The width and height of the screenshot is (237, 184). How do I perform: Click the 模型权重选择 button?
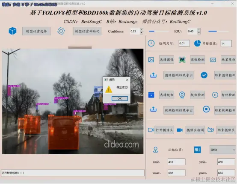(36, 31)
